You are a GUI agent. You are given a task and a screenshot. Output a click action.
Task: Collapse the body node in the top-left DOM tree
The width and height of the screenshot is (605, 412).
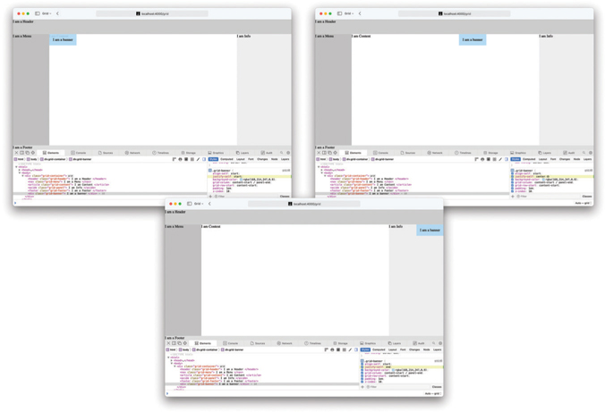[x=21, y=172]
